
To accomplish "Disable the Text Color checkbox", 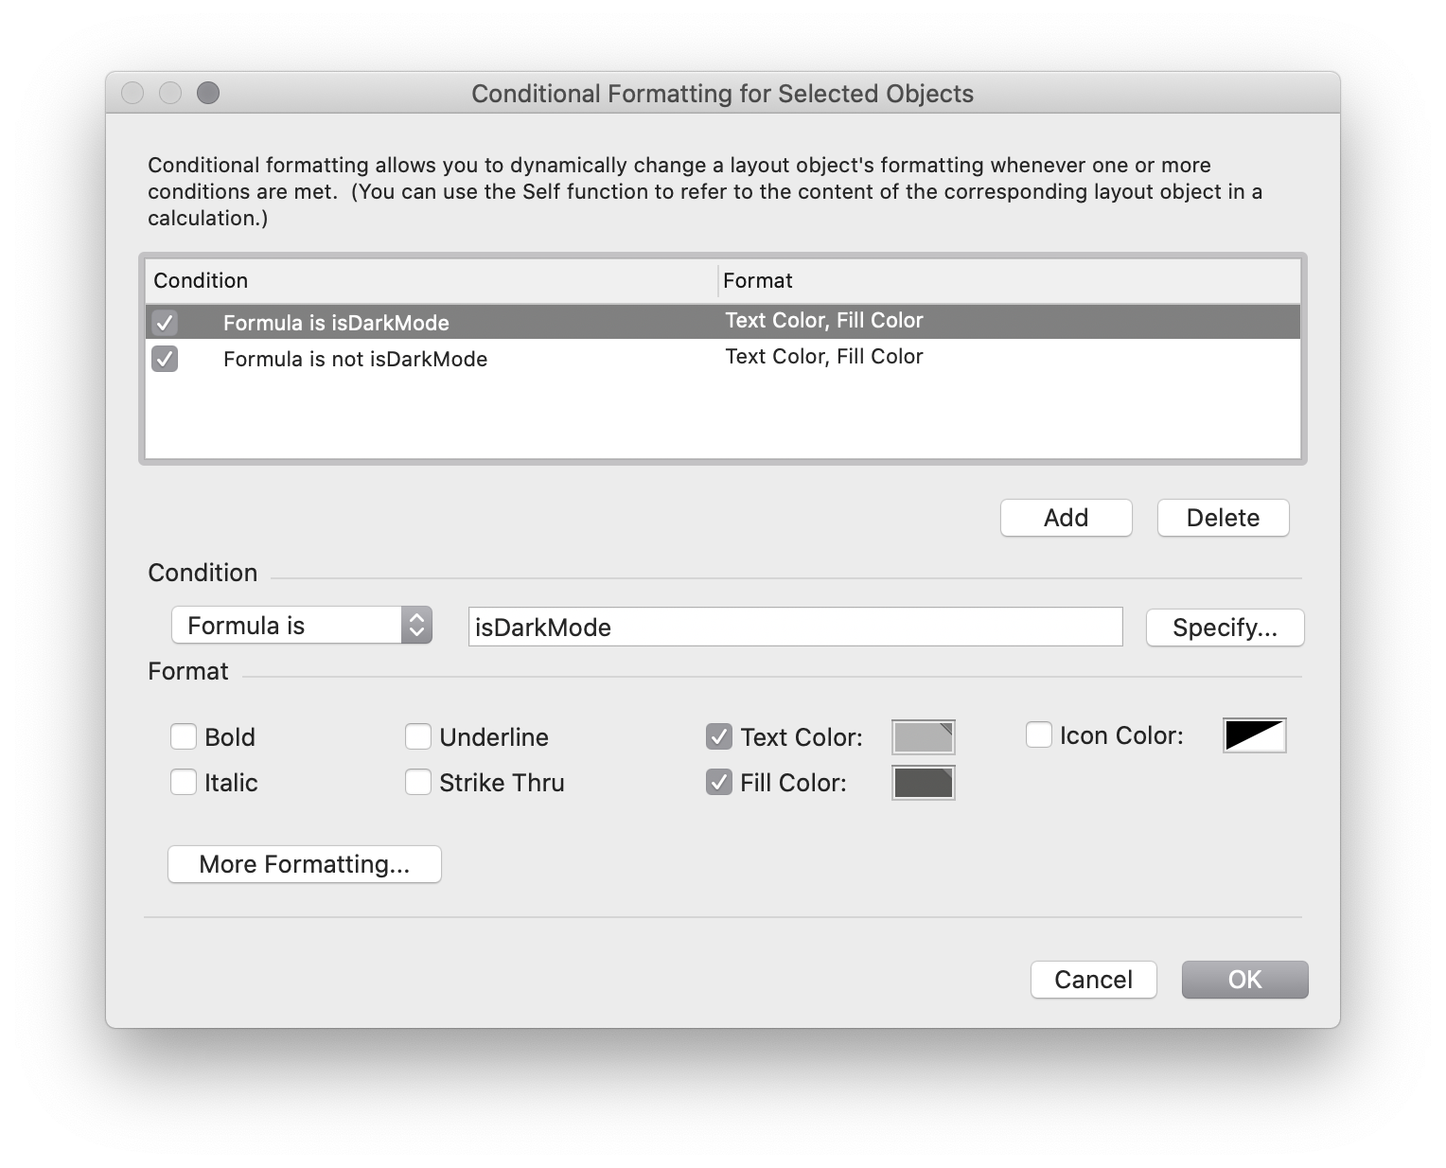I will 718,735.
